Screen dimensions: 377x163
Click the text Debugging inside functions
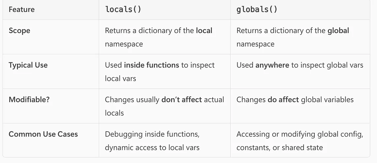[152, 134]
